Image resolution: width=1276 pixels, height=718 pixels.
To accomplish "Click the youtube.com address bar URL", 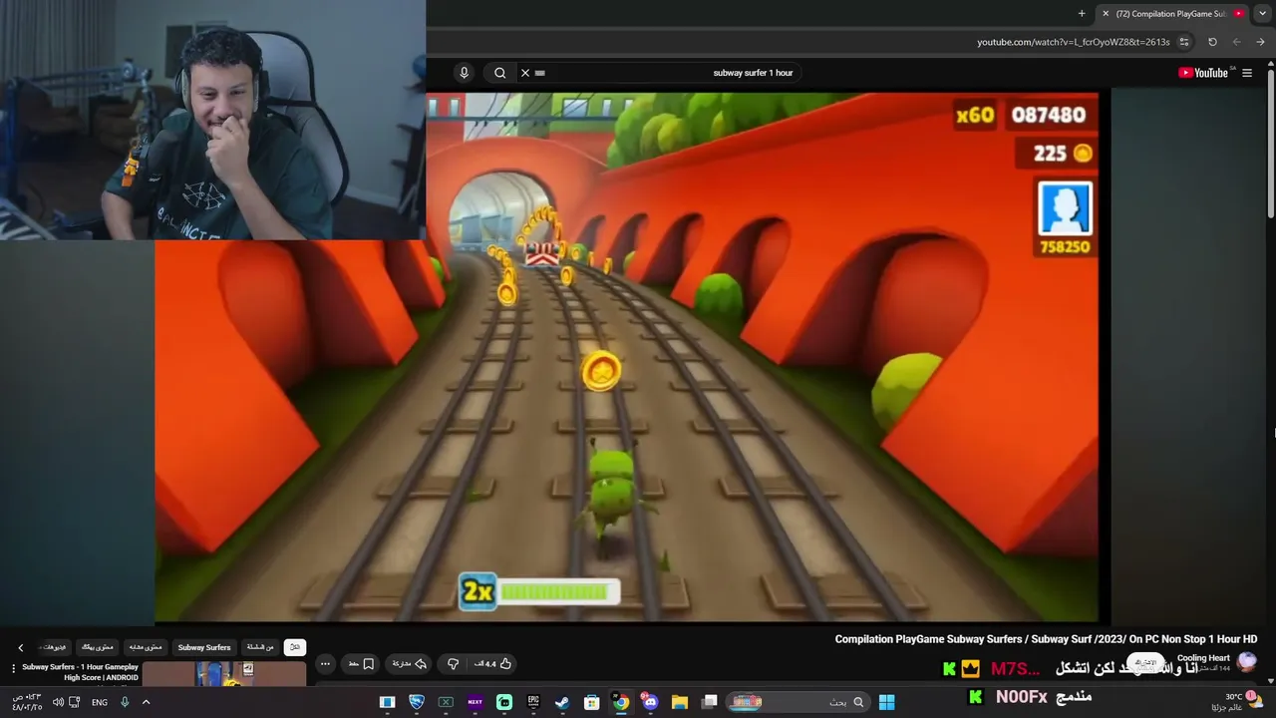I will [x=1073, y=42].
